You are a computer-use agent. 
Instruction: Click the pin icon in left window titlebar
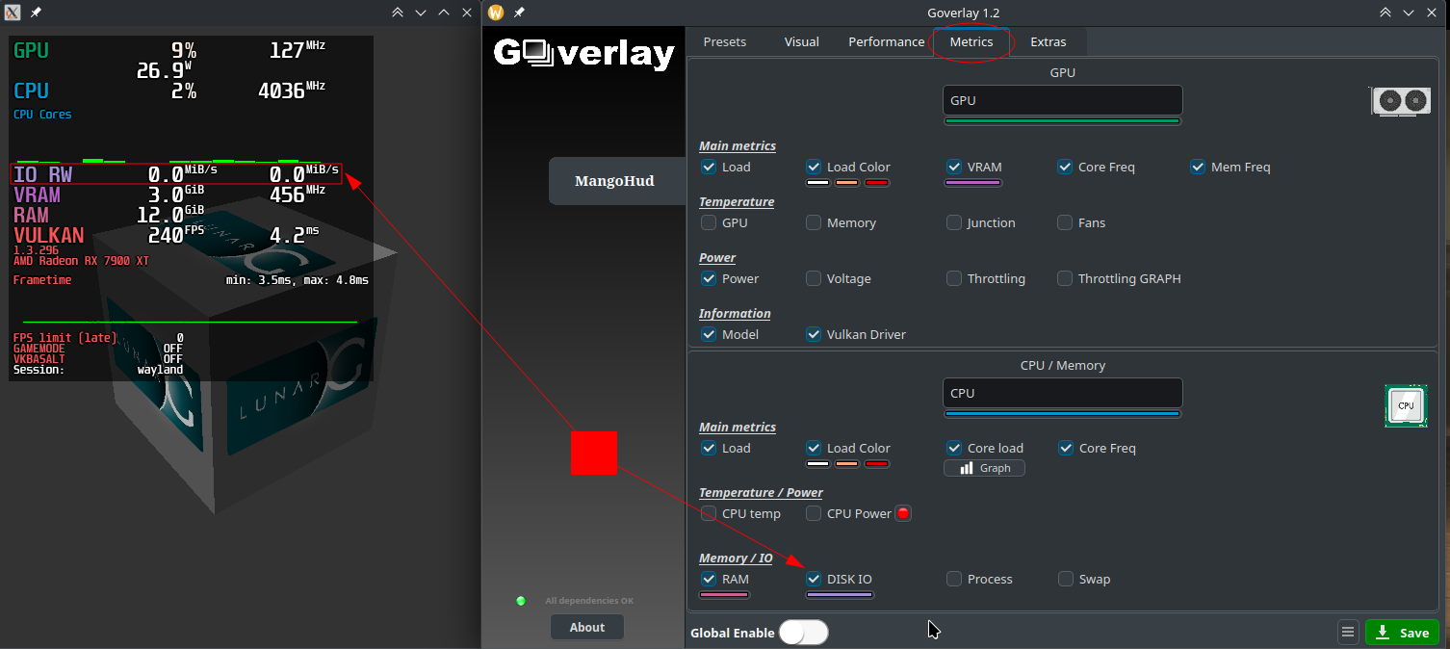[36, 13]
